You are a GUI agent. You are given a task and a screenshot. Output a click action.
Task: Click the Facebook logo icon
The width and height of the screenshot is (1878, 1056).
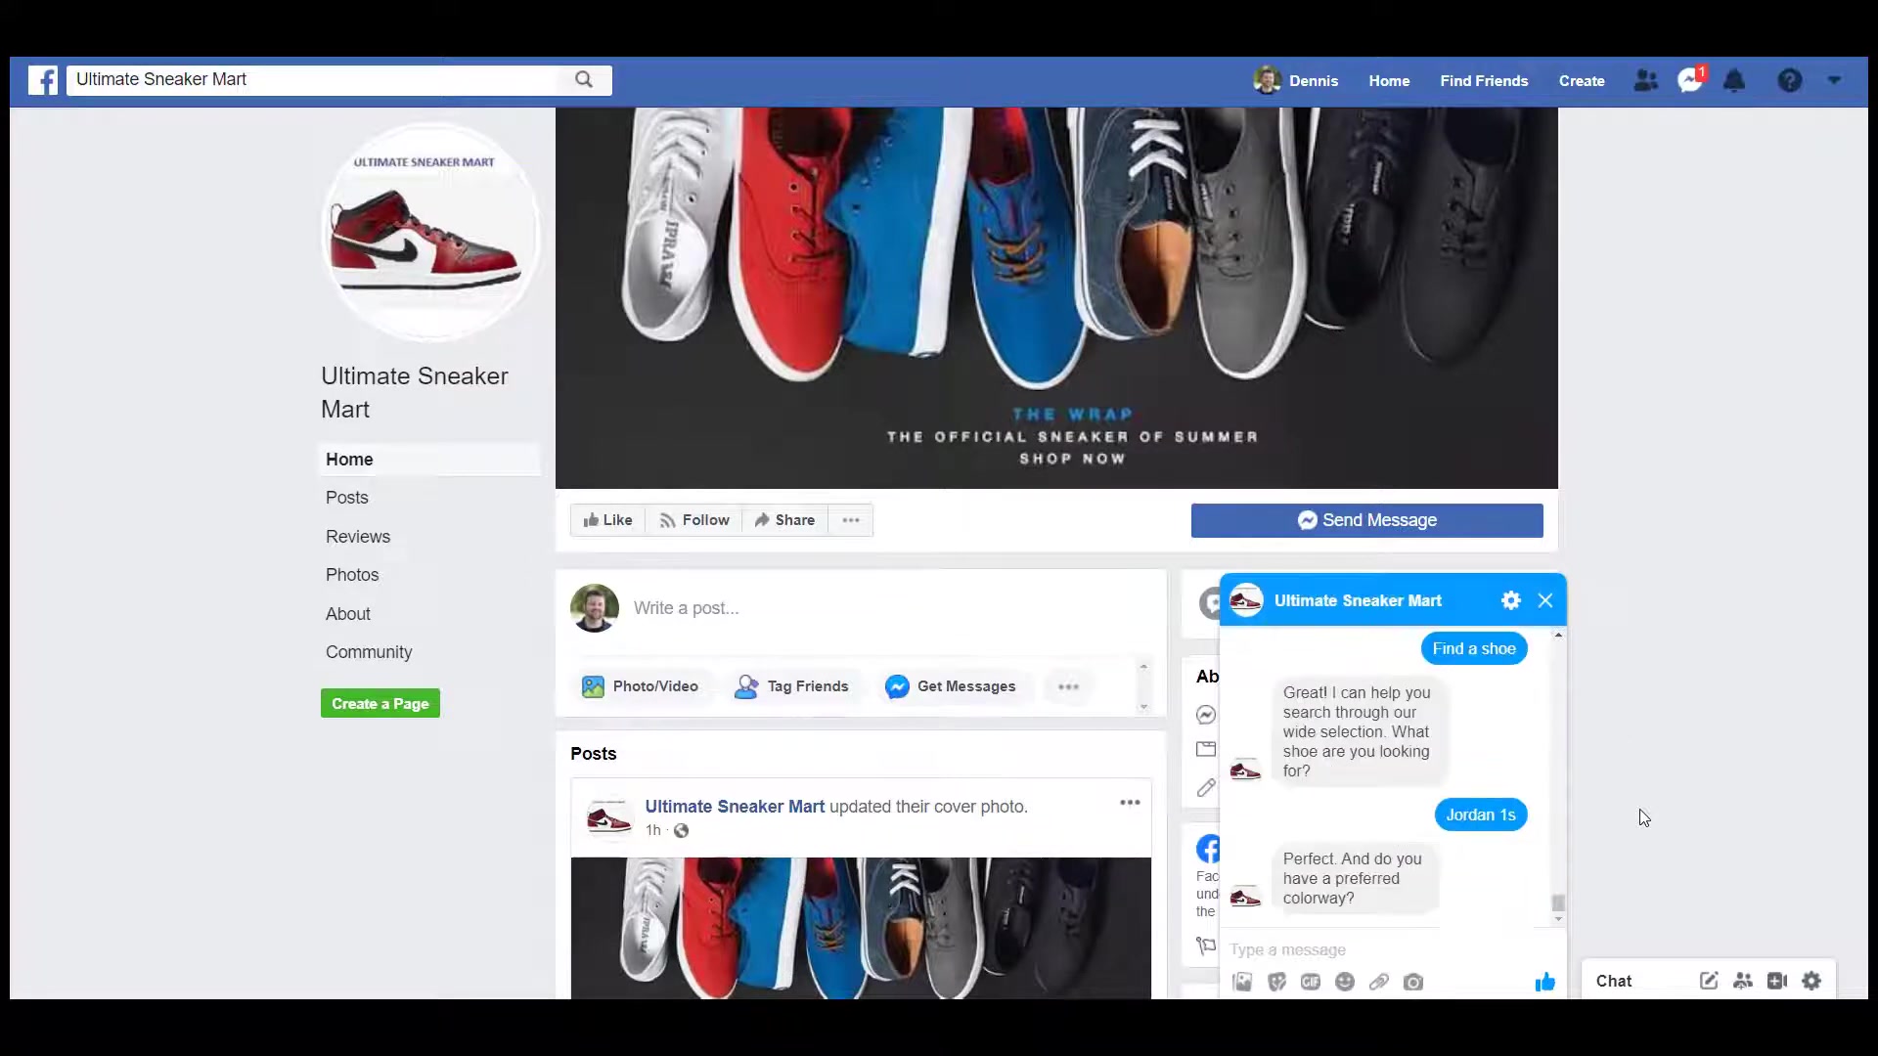[42, 80]
